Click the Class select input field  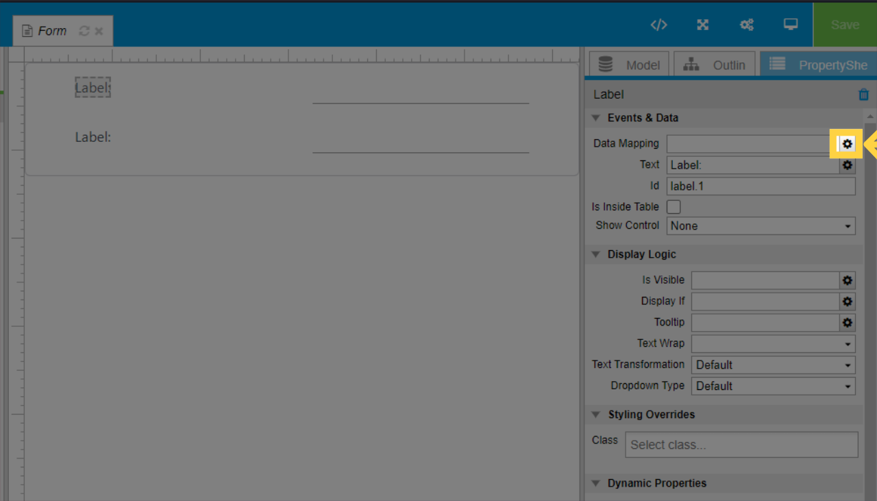[x=741, y=445]
